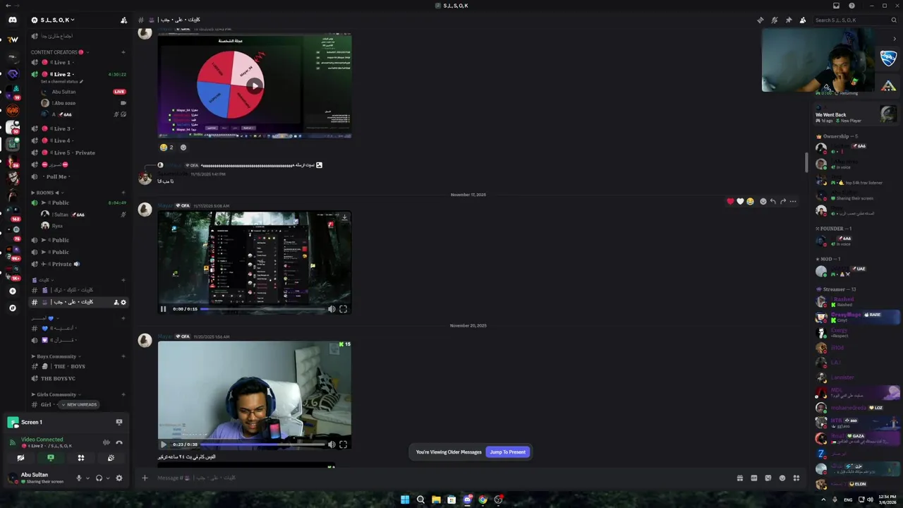Stop screen sharing green button

click(x=50, y=458)
